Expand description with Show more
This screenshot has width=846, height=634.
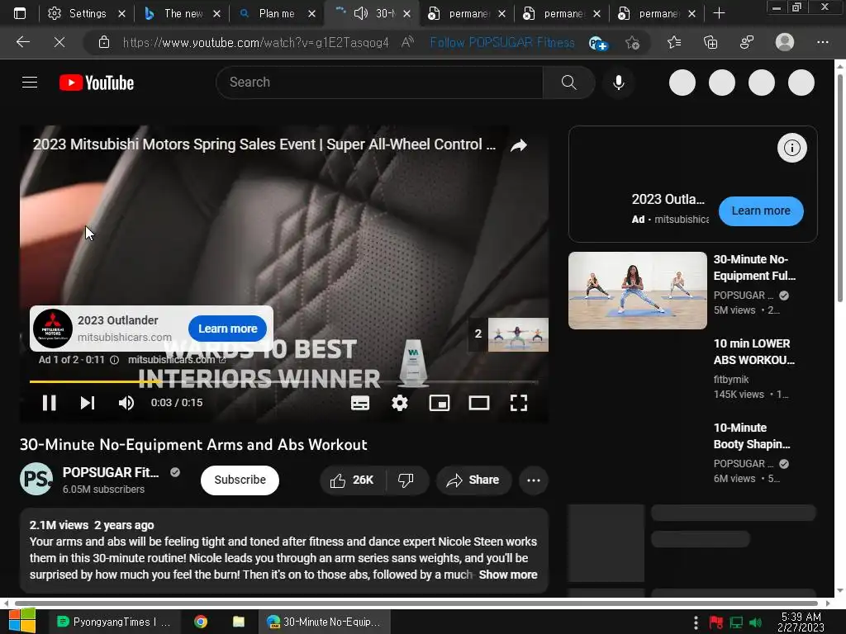pyautogui.click(x=508, y=575)
